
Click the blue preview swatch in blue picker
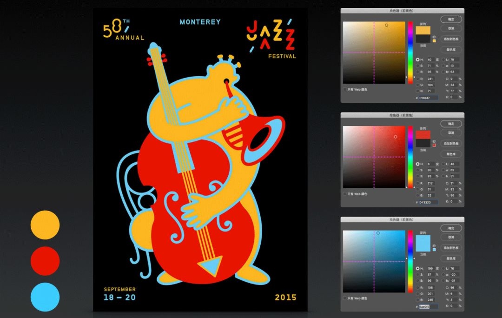point(423,244)
